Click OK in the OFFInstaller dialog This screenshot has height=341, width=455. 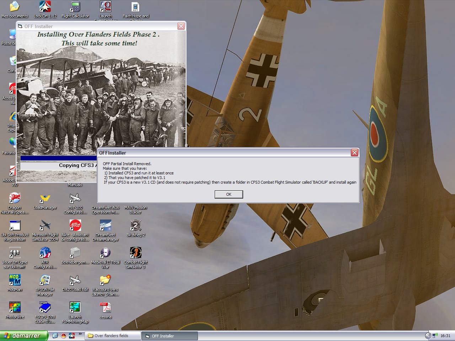(229, 194)
